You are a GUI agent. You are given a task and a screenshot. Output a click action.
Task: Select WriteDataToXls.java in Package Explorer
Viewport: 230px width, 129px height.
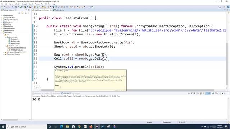click(x=17, y=50)
